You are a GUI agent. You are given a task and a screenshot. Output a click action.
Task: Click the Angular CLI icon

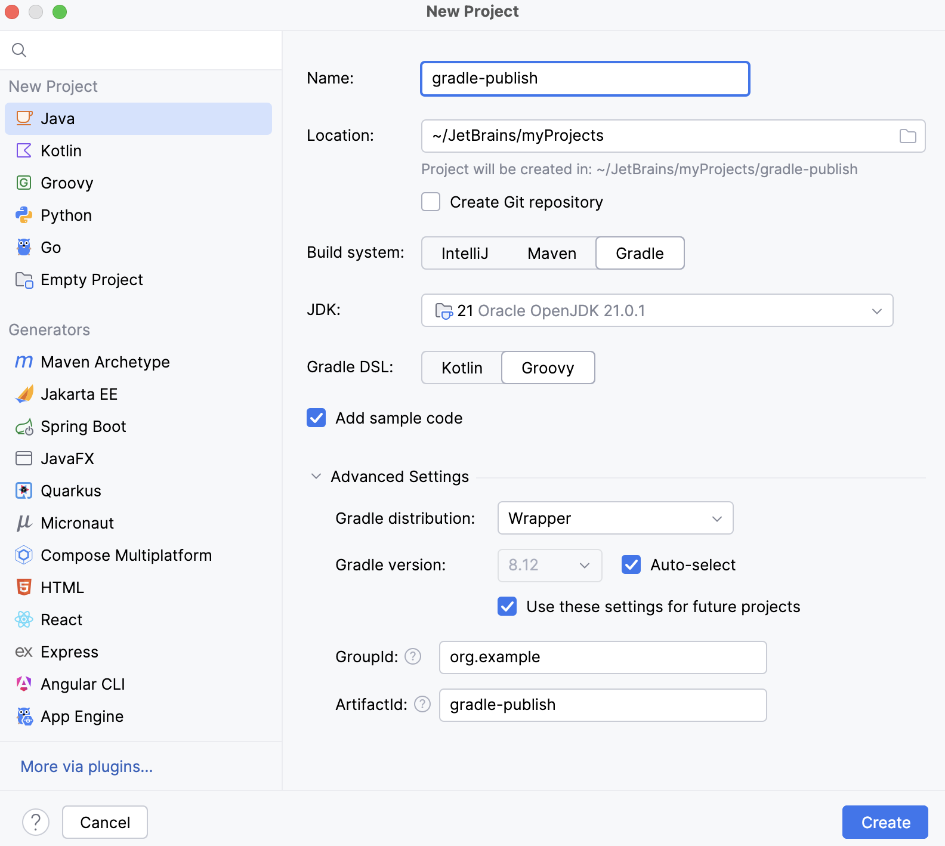click(x=24, y=684)
